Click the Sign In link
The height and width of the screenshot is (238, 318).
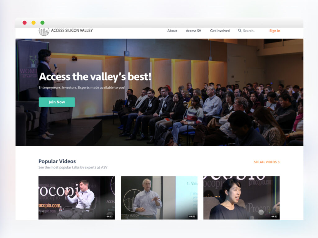point(275,31)
